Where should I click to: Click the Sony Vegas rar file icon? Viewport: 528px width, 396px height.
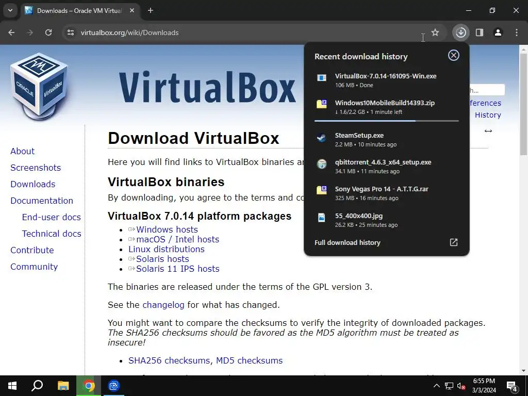pos(322,190)
